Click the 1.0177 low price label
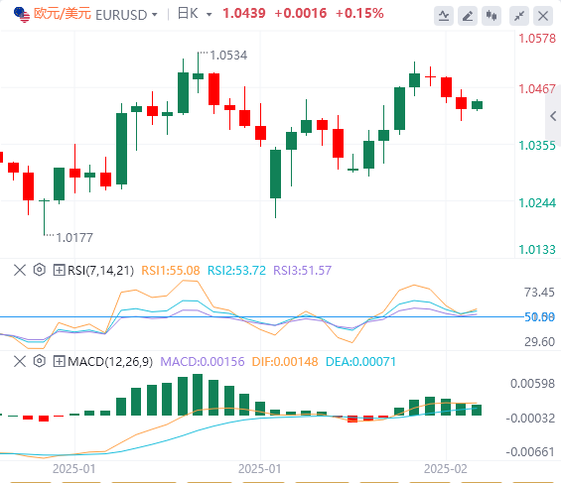This screenshot has height=483, width=561. point(74,238)
